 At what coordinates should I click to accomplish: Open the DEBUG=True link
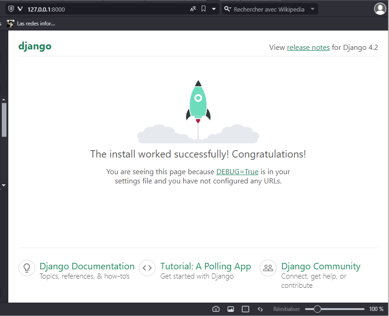pyautogui.click(x=237, y=172)
